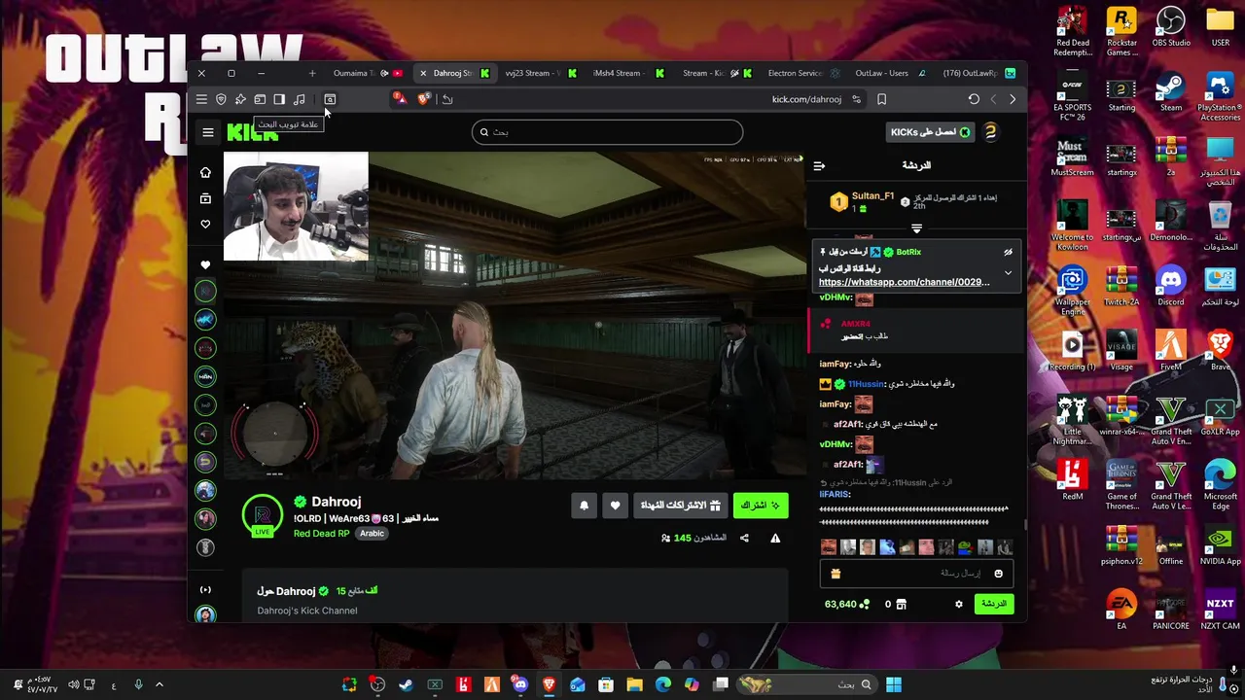Switch to the OutLaw - Users tab
1245x700 pixels.
coord(890,73)
